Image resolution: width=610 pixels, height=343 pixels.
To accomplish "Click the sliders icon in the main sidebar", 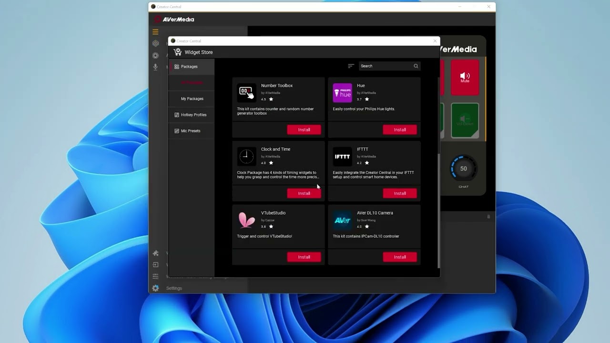I will click(x=155, y=276).
